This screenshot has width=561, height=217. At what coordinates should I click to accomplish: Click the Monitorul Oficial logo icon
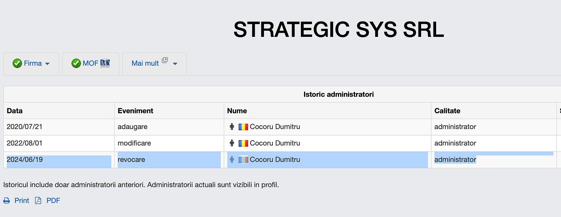coord(105,63)
